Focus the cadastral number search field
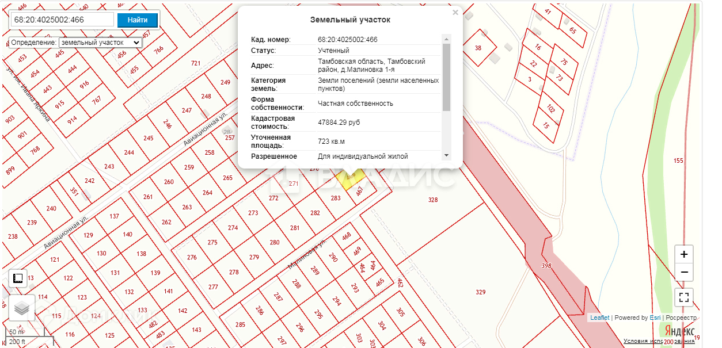Viewport: 722px width, 348px height. coord(62,20)
